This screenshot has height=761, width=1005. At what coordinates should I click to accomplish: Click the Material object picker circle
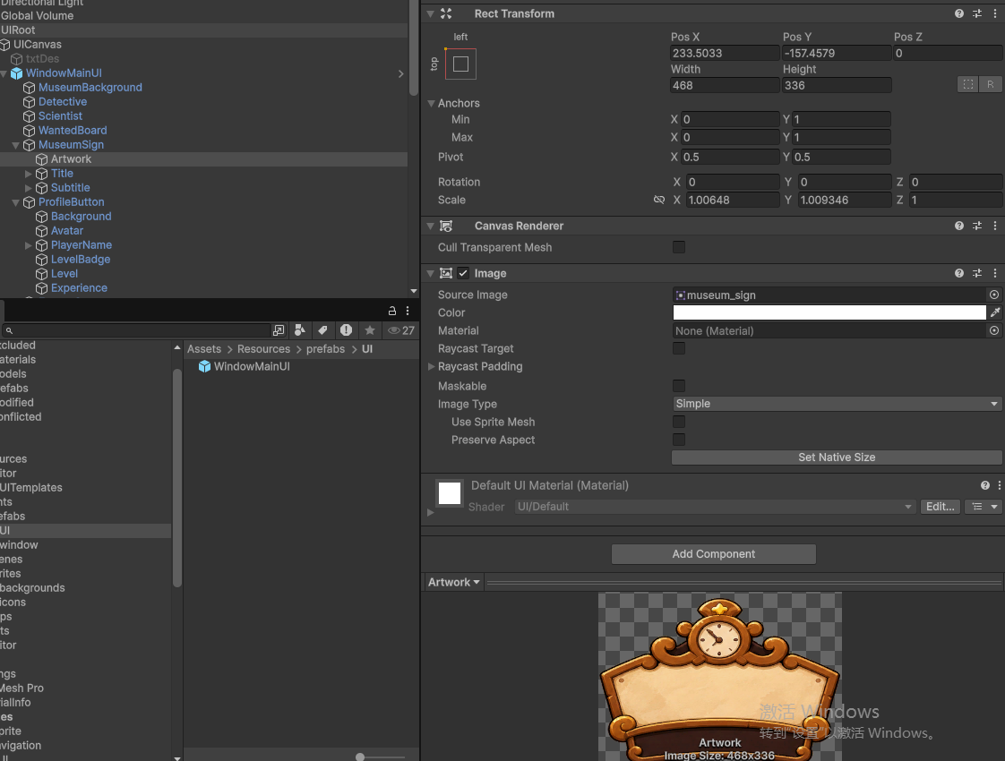point(994,330)
